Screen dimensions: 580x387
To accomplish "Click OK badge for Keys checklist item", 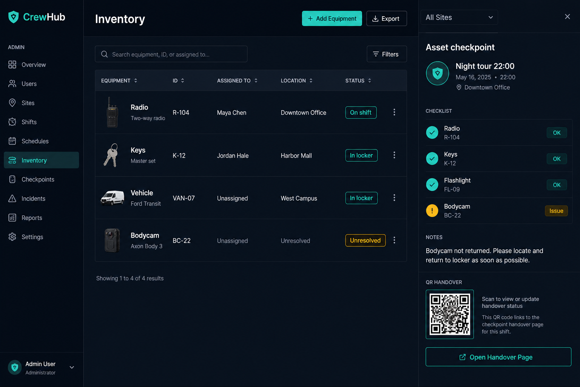I will 557,159.
